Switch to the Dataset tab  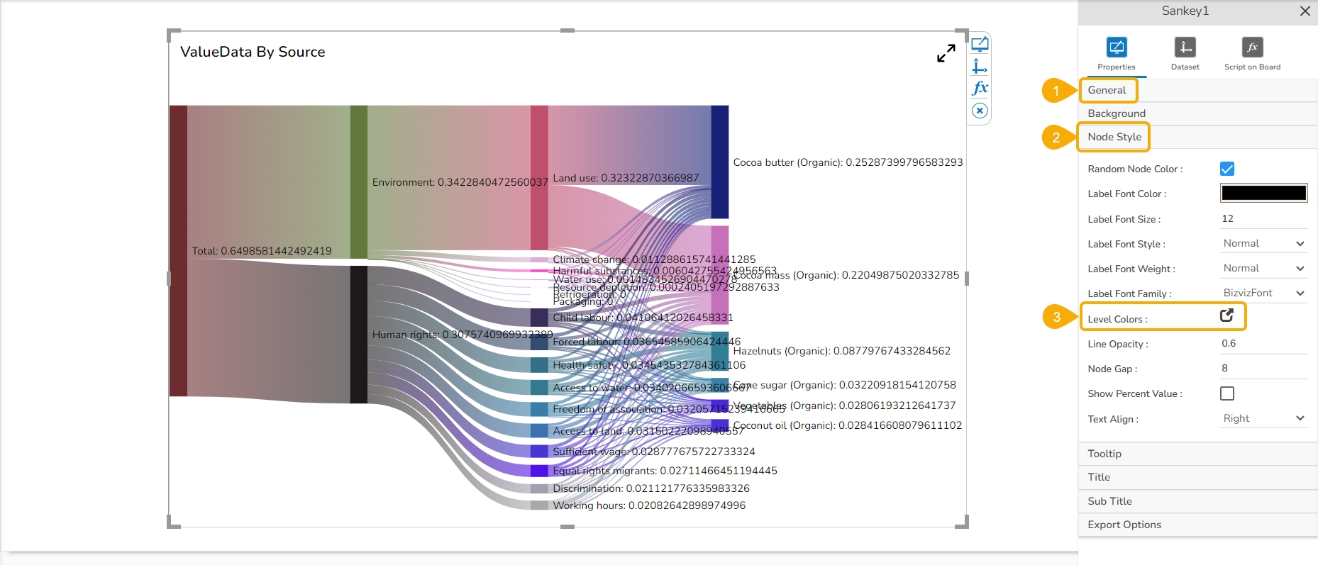[x=1185, y=54]
